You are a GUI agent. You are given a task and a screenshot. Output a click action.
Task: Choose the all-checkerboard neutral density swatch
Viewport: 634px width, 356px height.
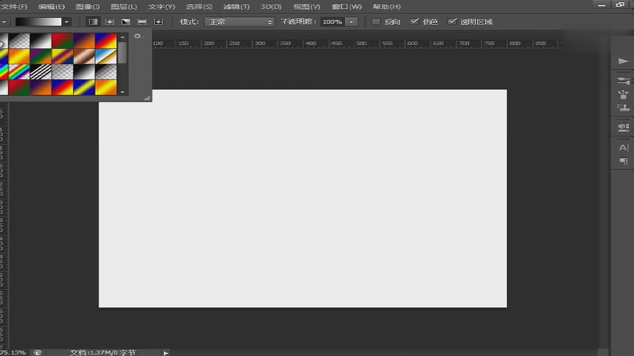pyautogui.click(x=62, y=72)
